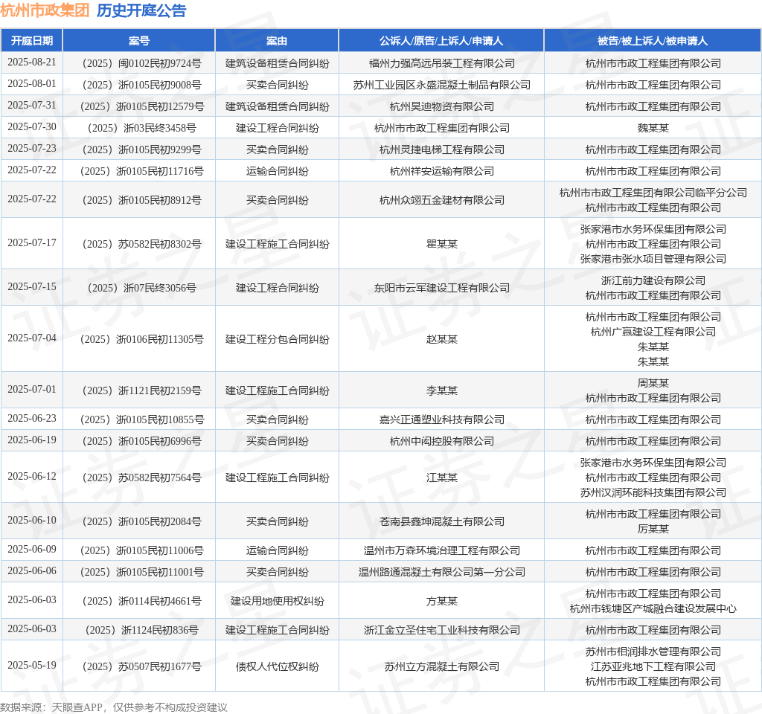Click cause 建设用地使用权纠纷

(x=277, y=601)
